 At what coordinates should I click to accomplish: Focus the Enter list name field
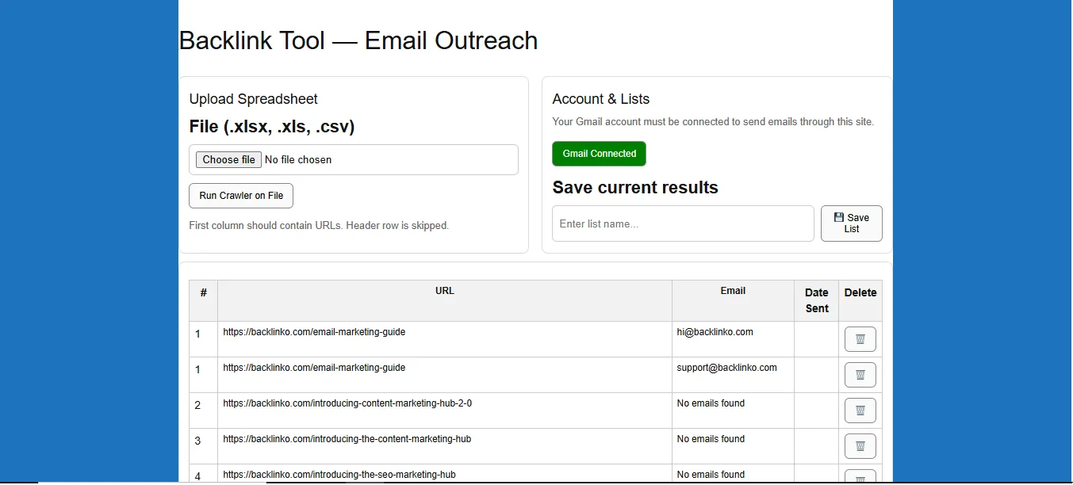(682, 223)
